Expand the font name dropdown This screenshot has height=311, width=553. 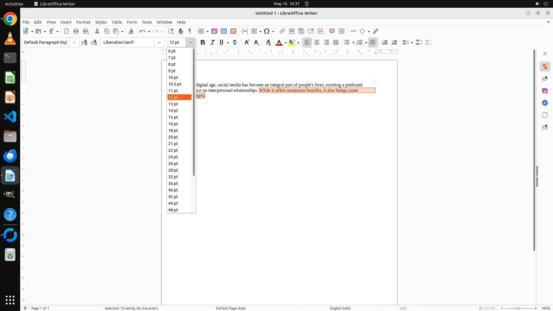pos(159,42)
